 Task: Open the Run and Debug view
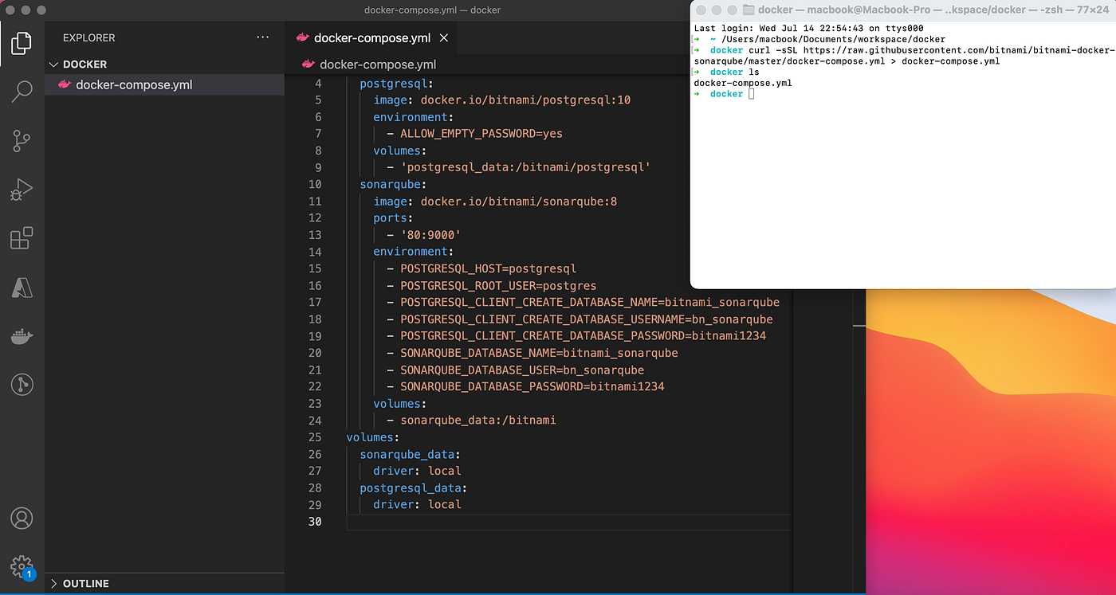point(22,190)
